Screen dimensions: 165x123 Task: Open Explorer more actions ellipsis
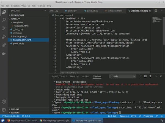(45, 11)
